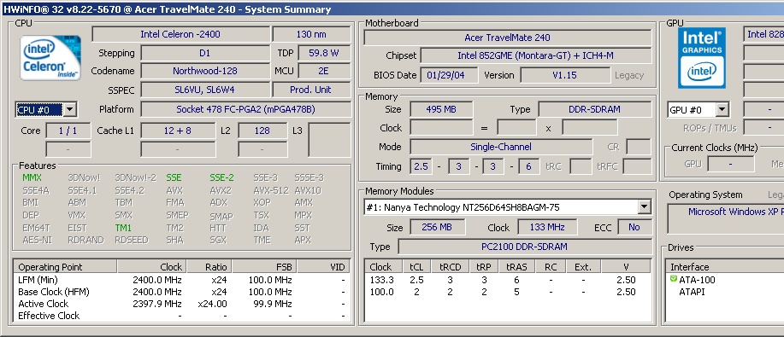The width and height of the screenshot is (784, 337).
Task: Select the Effective Clock row
Action: pos(181,316)
